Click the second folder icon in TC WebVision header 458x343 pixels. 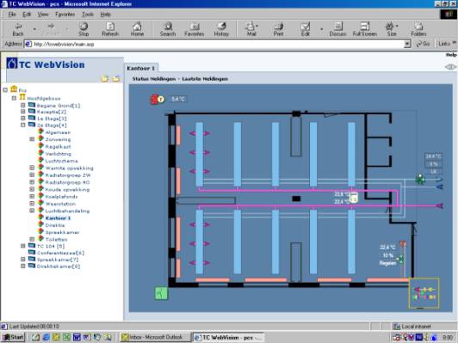point(116,78)
